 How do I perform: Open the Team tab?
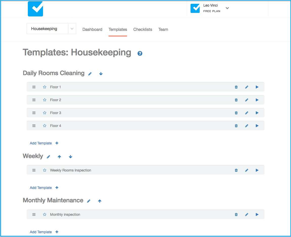(163, 30)
